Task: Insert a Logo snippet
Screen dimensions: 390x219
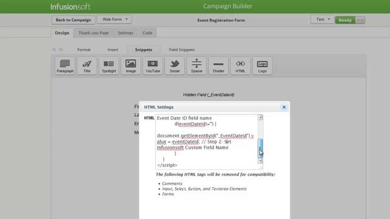Action: 262,66
